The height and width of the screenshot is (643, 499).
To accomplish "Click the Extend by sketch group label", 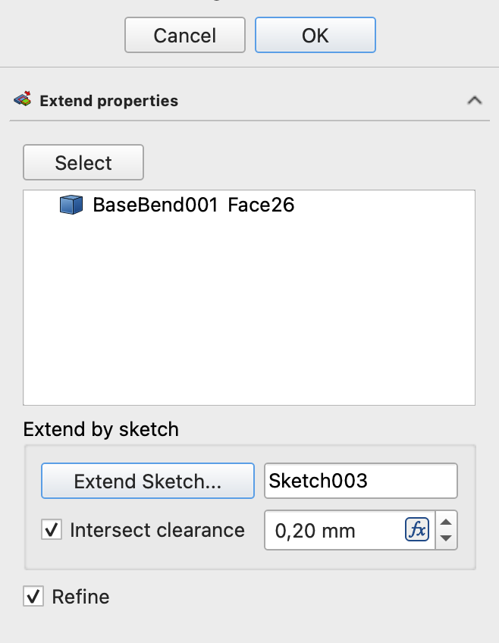I will coord(101,429).
